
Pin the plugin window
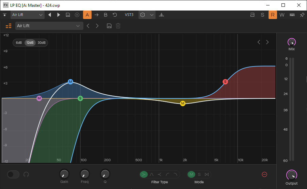coord(302,15)
